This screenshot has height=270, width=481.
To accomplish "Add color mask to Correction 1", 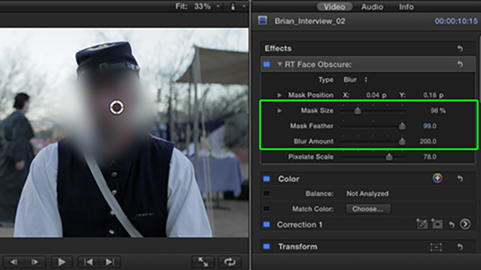I will [421, 224].
